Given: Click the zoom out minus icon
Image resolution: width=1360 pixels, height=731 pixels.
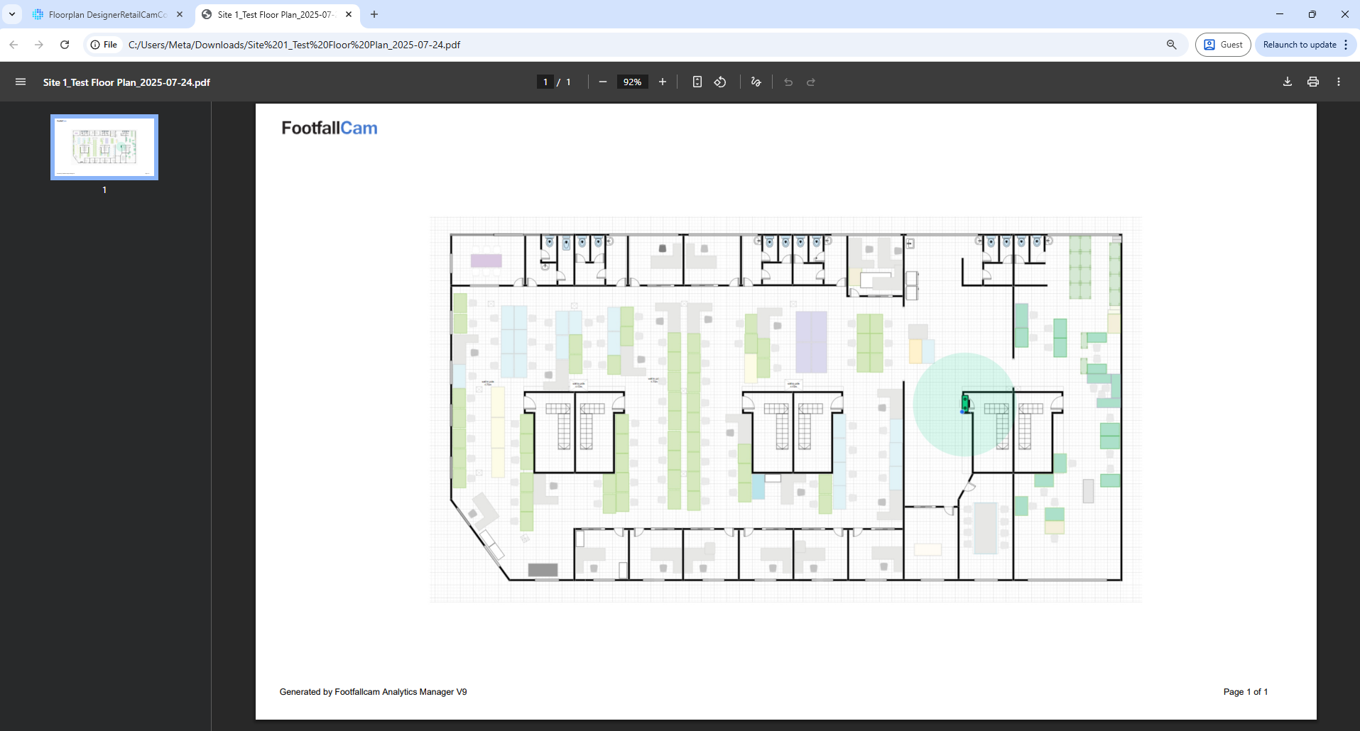Looking at the screenshot, I should click(603, 82).
